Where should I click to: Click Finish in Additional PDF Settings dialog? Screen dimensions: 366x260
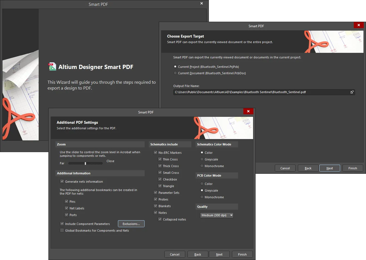coord(242,254)
